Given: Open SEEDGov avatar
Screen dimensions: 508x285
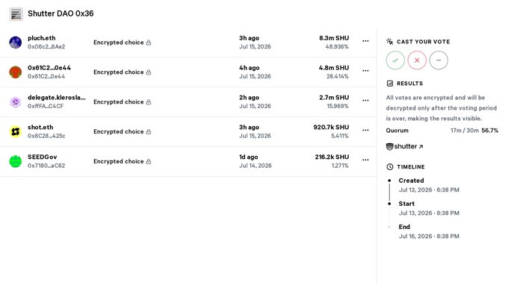Looking at the screenshot, I should coord(15,161).
